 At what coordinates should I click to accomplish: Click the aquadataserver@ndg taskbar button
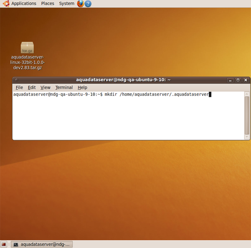click(42, 244)
